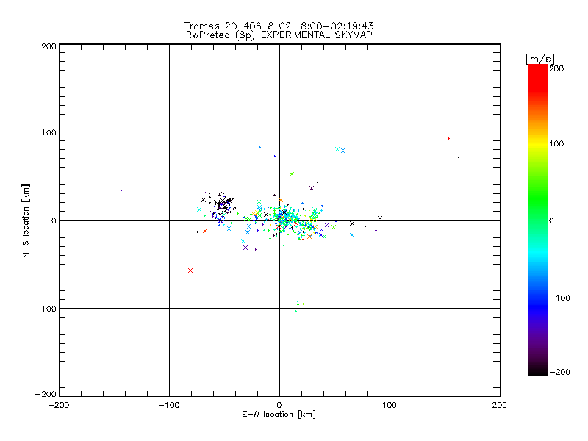The image size is (588, 441).
Task: Click the 'N-S location [km]' axis label
Action: [x=26, y=221]
